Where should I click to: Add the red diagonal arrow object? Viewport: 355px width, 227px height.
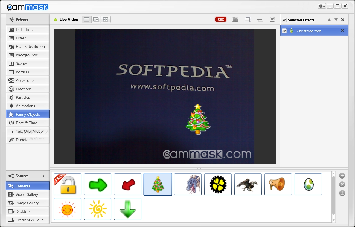(128, 184)
